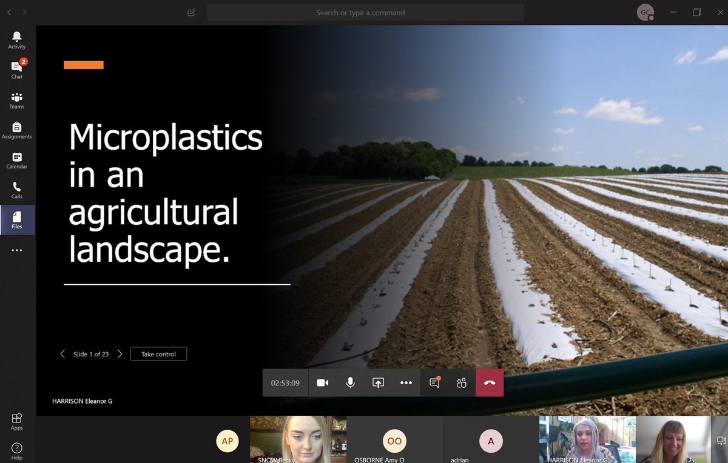Open the Activity feed
This screenshot has width=728, height=463.
coord(17,41)
